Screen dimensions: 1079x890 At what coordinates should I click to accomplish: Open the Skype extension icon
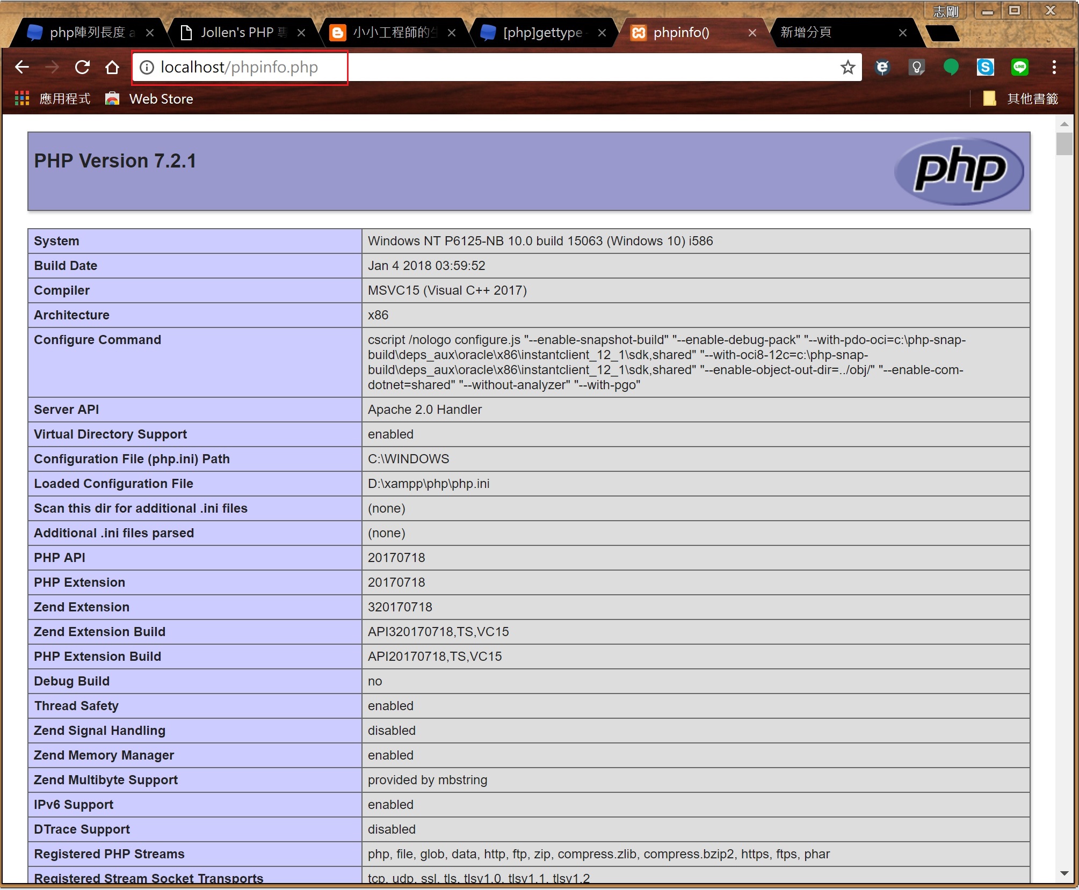tap(985, 67)
